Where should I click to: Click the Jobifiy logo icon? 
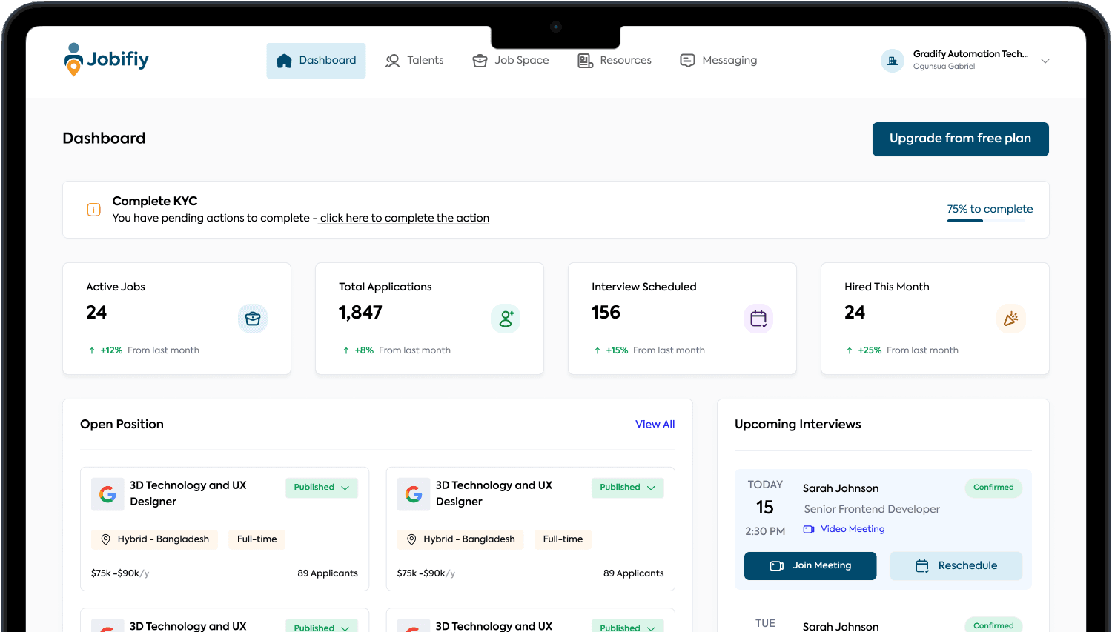coord(73,59)
